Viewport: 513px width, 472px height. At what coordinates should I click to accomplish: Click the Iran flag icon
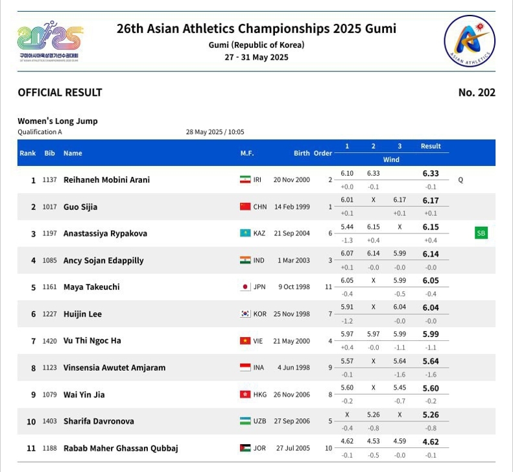[245, 180]
